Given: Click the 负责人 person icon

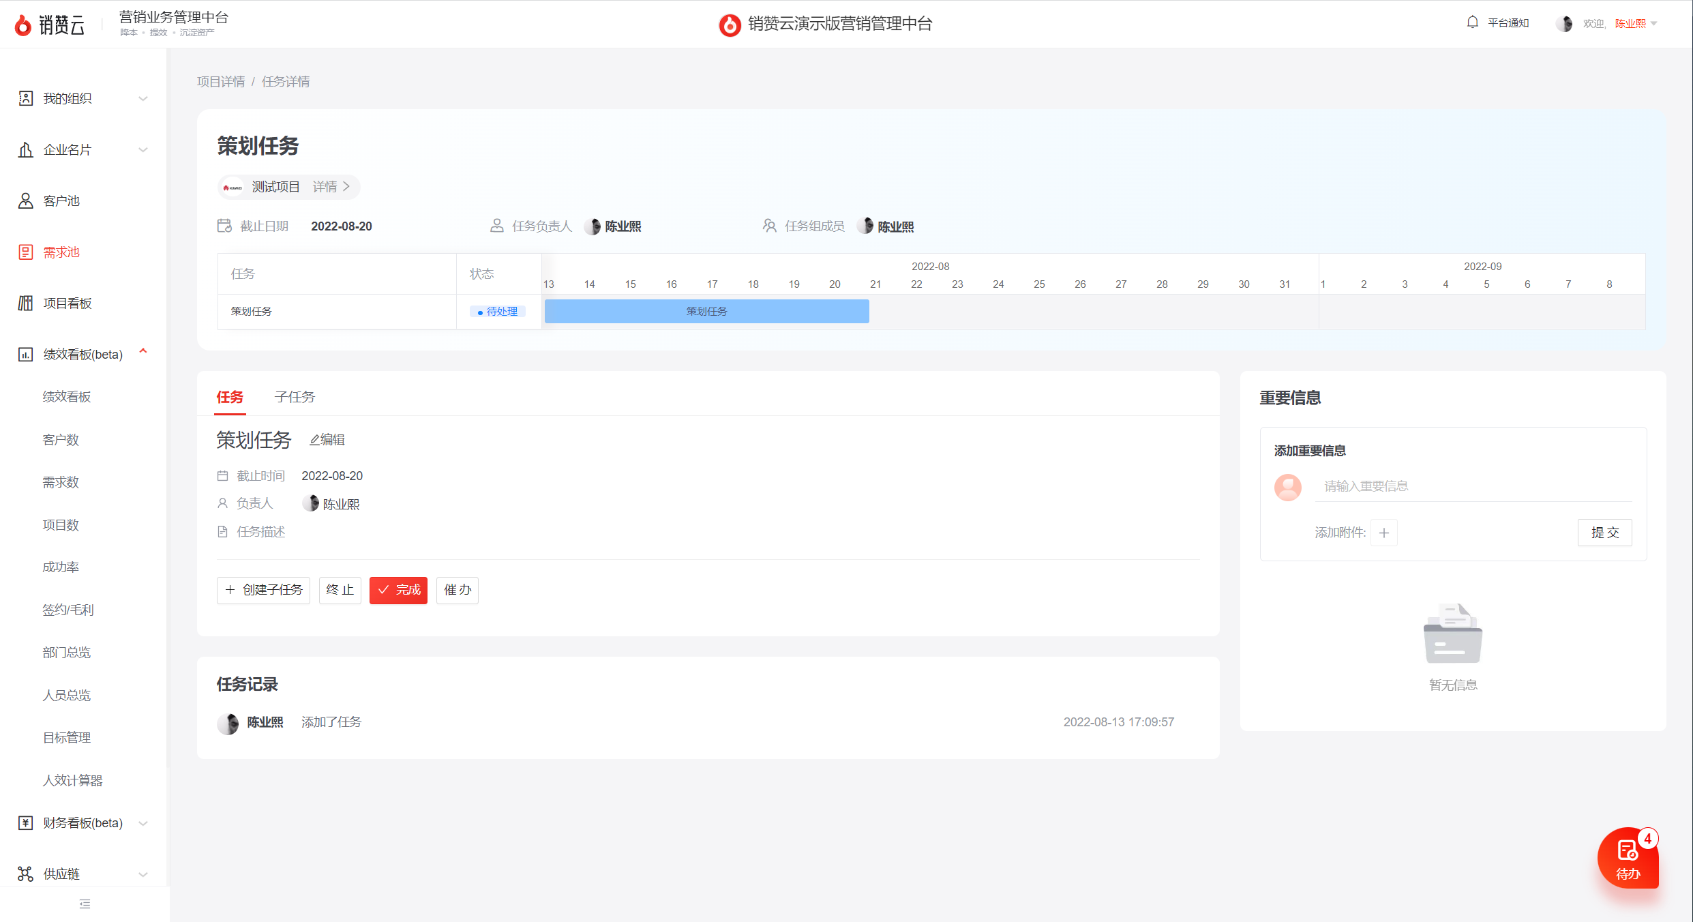Looking at the screenshot, I should click(x=222, y=503).
